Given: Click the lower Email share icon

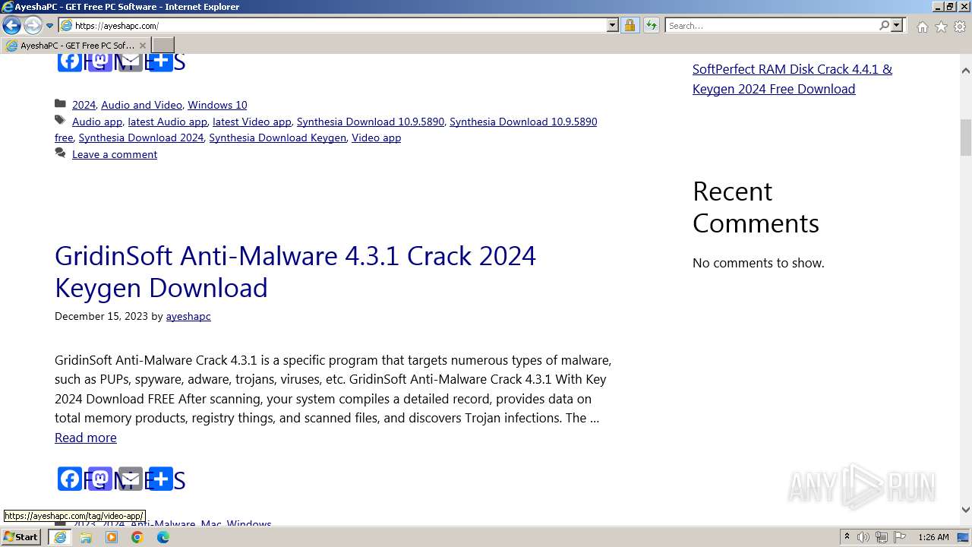Looking at the screenshot, I should point(131,479).
